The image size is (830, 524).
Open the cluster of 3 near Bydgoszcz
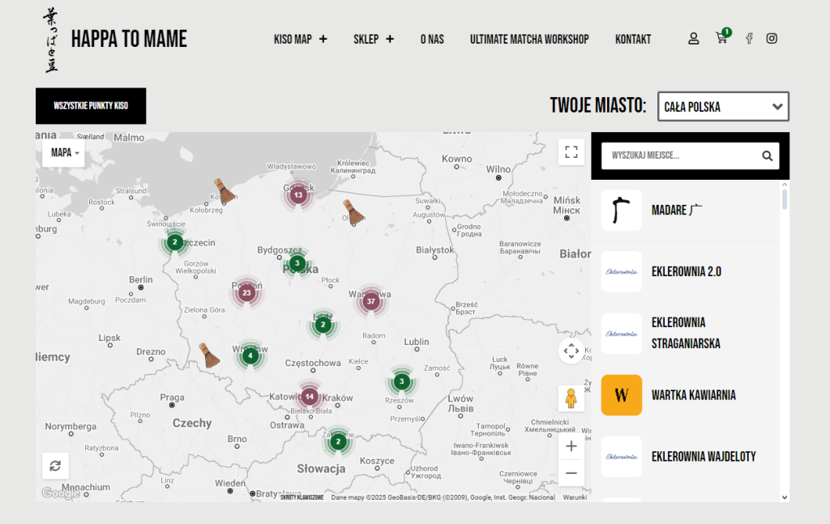click(297, 263)
